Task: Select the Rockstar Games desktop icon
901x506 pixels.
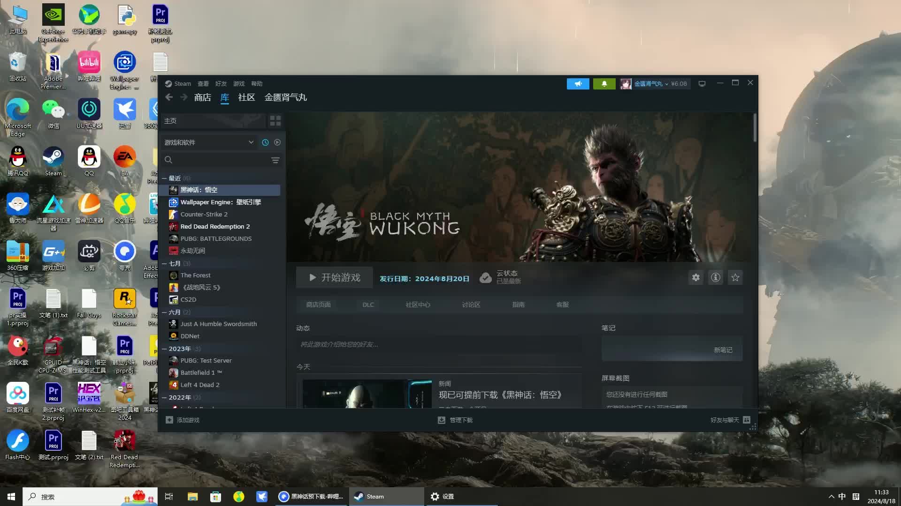Action: pos(125,307)
